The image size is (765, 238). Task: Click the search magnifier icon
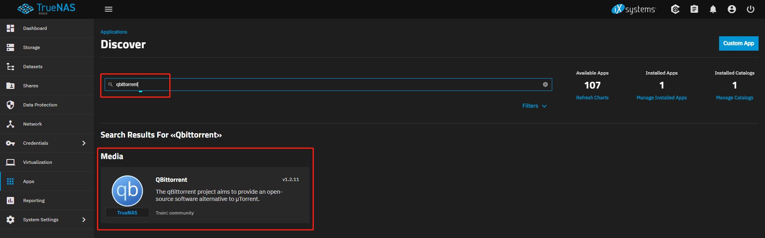pos(111,85)
